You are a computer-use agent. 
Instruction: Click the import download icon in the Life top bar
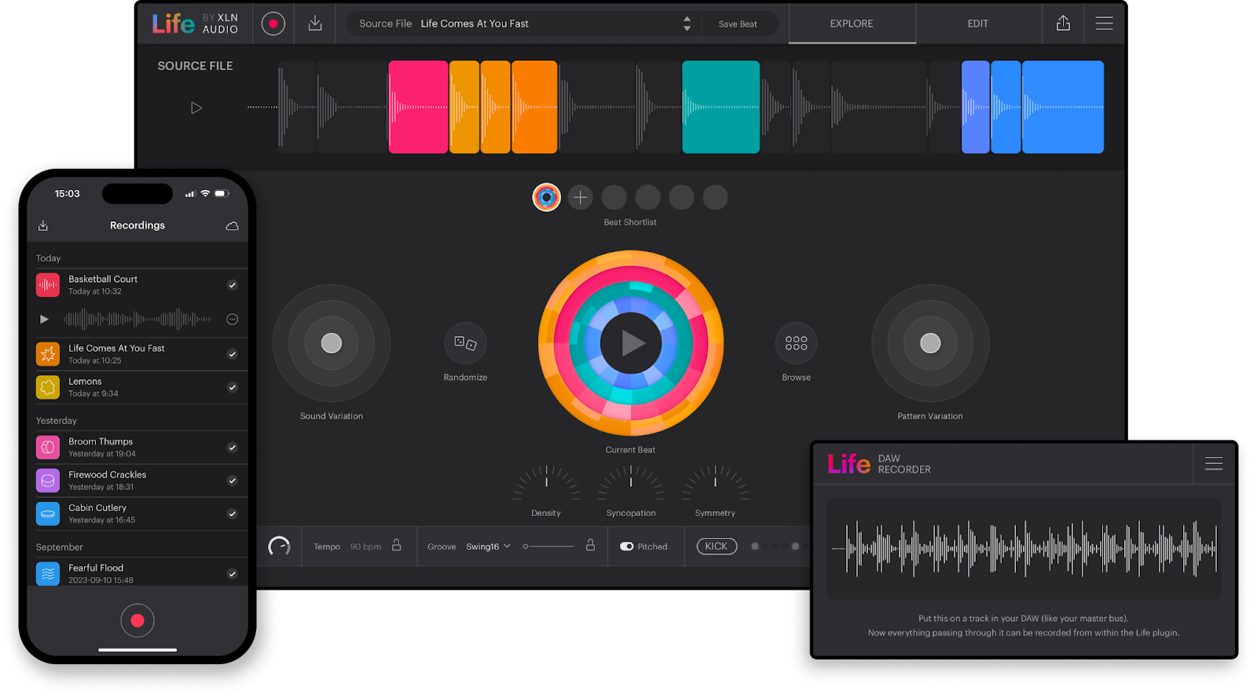click(x=315, y=24)
